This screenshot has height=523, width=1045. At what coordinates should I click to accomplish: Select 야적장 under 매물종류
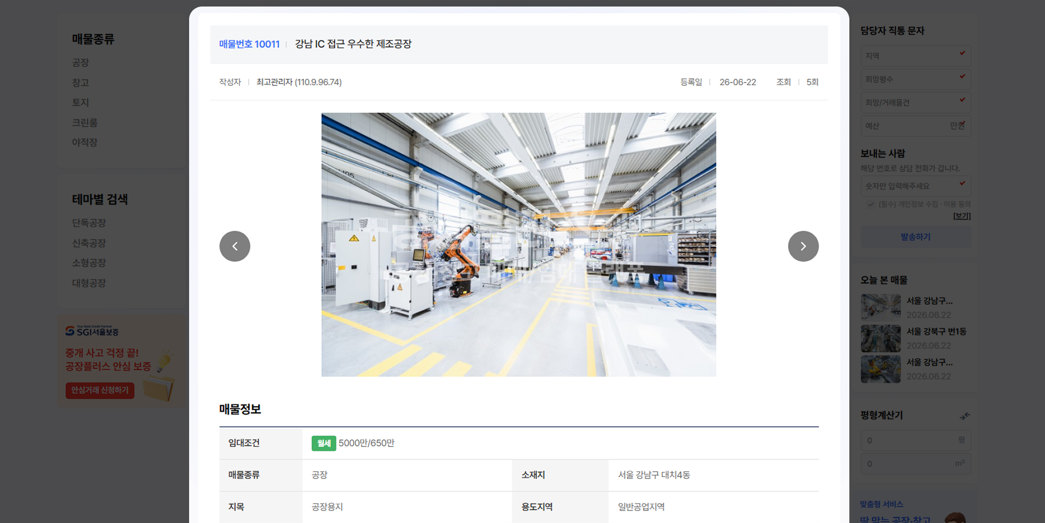(85, 142)
